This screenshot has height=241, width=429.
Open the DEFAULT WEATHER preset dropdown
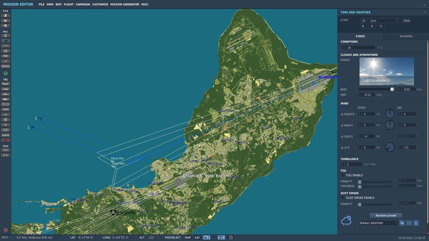[378, 223]
